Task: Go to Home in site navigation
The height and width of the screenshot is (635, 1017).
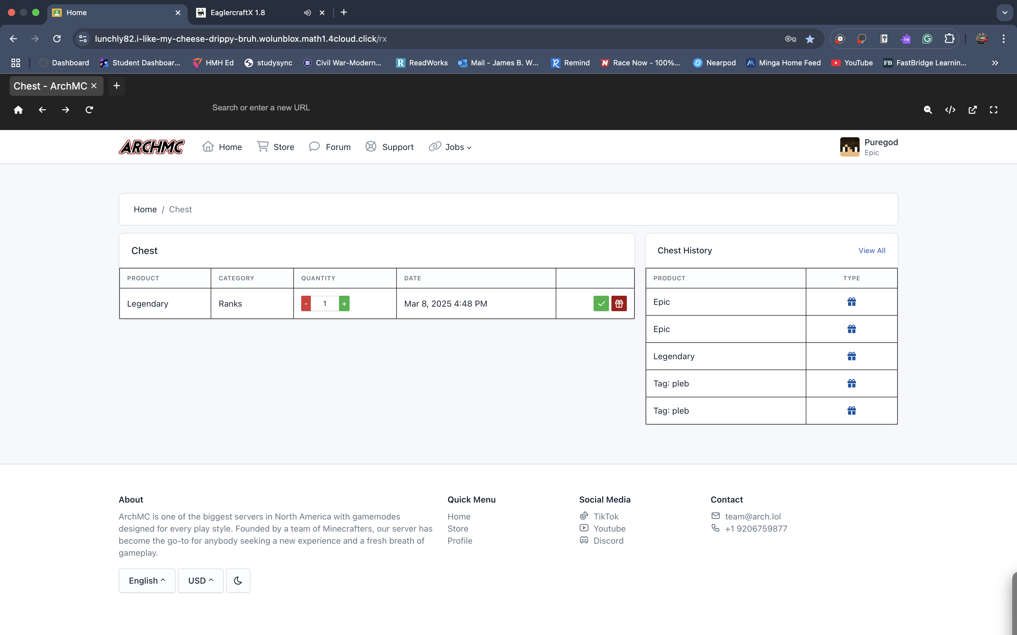Action: click(222, 147)
